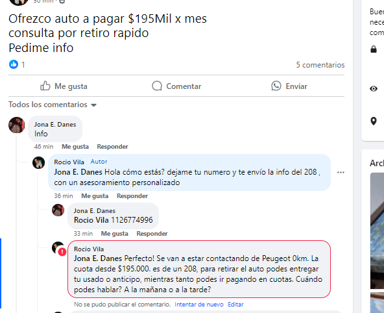Click the blue like reaction icon
The height and width of the screenshot is (313, 384).
tap(14, 64)
